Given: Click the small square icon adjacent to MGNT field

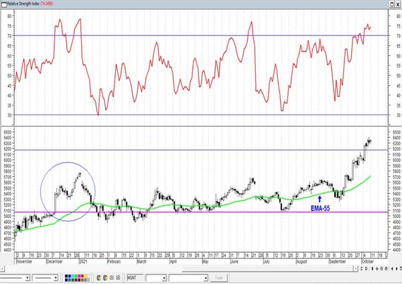Looking at the screenshot, I should point(118,277).
